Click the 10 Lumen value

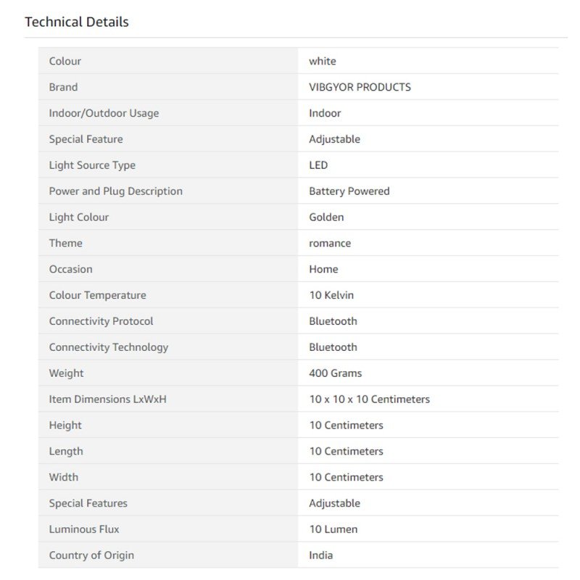pos(333,529)
